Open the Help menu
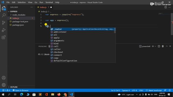The height and width of the screenshot is (97, 173). (x=57, y=2)
